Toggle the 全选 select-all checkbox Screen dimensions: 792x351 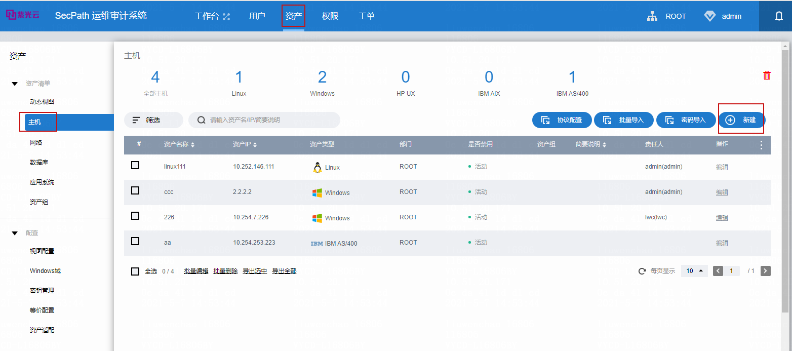coord(135,271)
